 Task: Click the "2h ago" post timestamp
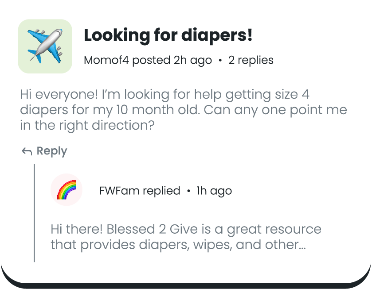coord(192,60)
